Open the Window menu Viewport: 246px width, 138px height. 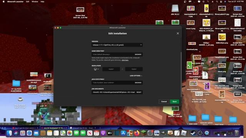pyautogui.click(x=35, y=2)
